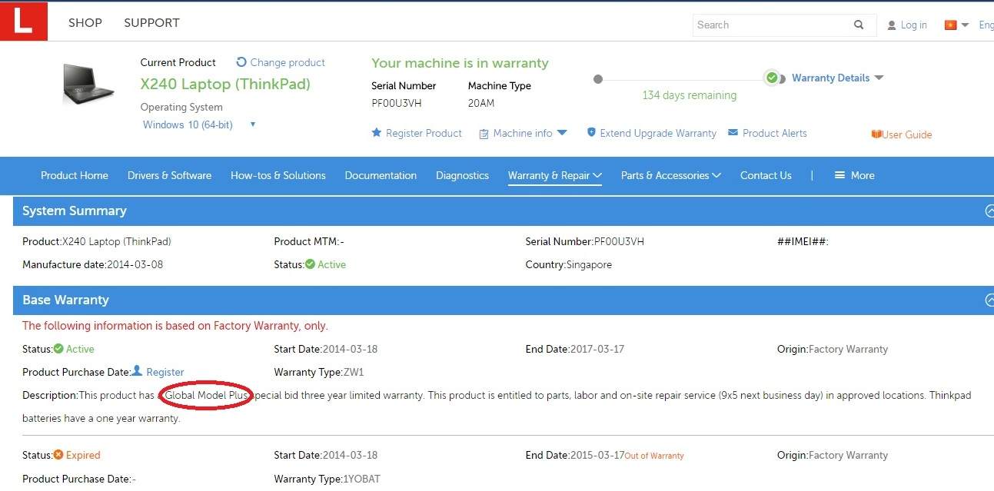Expand the Warranty Details dropdown
The image size is (994, 491).
click(837, 78)
